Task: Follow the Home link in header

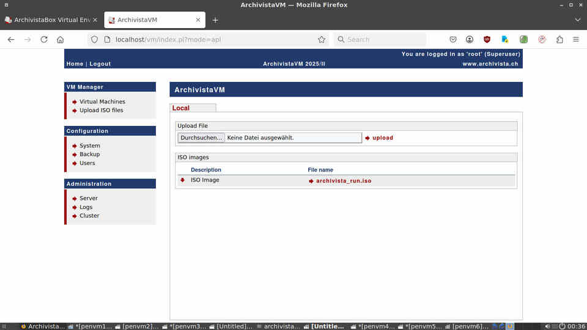Action: tap(75, 64)
